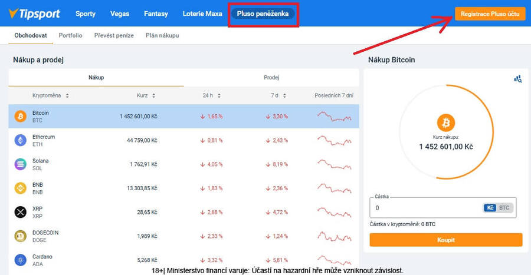The width and height of the screenshot is (531, 275).
Task: Select the Cardano ADA row
Action: click(x=183, y=260)
